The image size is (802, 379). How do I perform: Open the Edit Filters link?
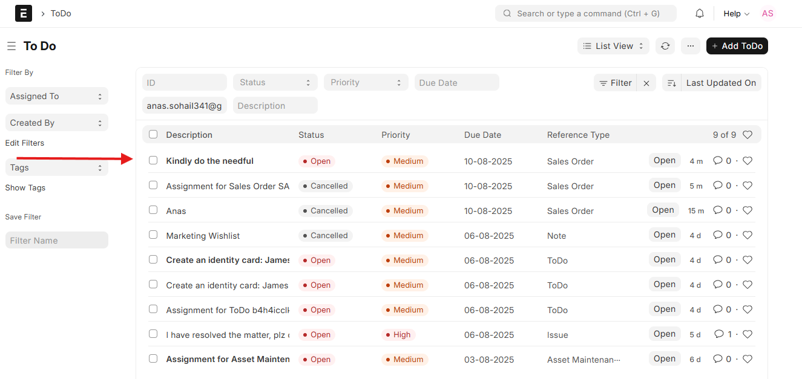click(x=25, y=143)
